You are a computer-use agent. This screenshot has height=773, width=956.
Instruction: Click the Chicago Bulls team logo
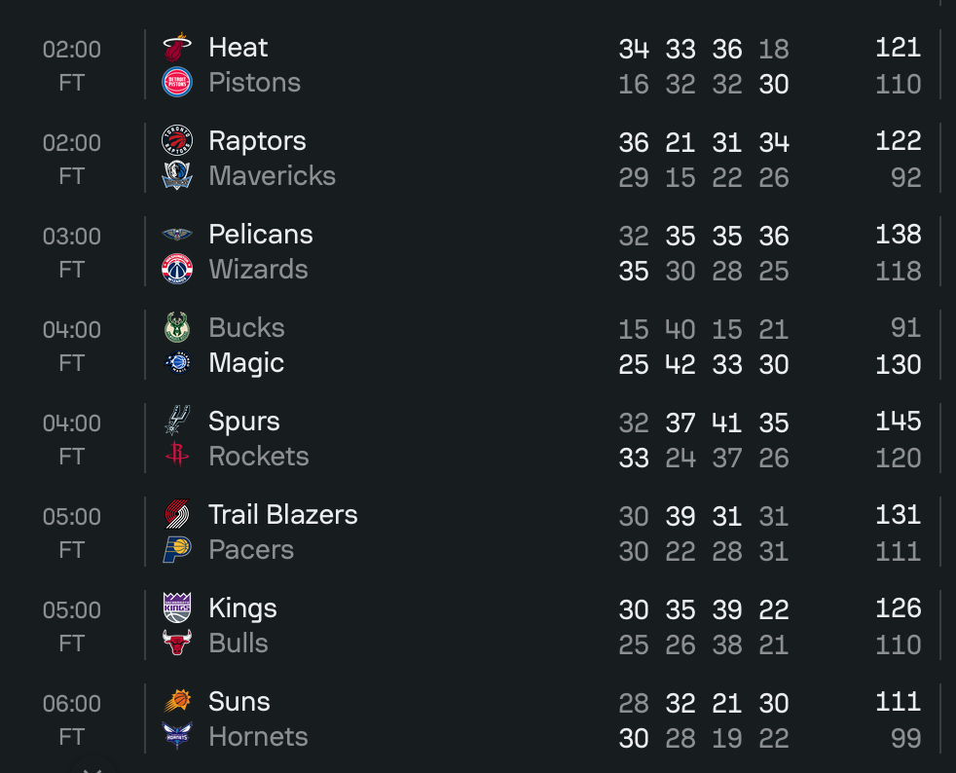[x=177, y=644]
